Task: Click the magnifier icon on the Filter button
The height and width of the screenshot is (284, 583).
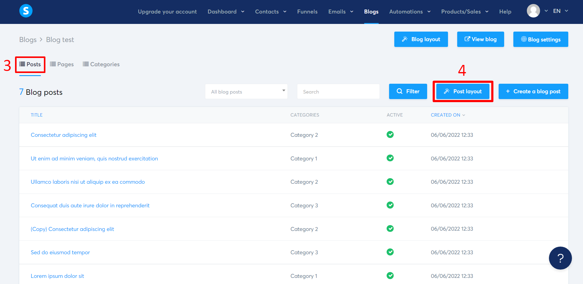Action: (399, 91)
